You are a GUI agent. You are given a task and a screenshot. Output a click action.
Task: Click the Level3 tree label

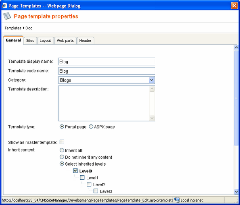106,191
